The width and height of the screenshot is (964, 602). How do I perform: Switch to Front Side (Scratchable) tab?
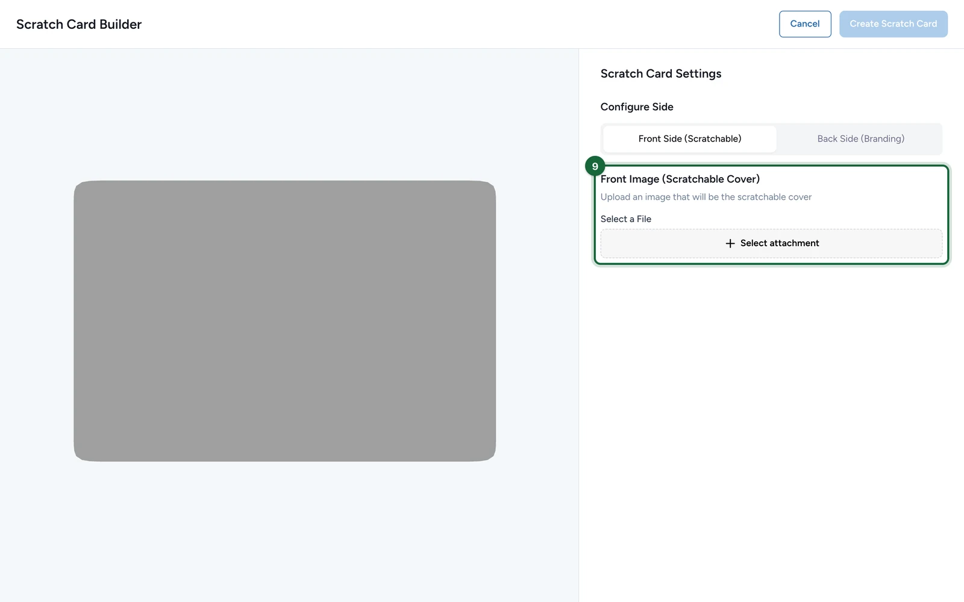[690, 139]
